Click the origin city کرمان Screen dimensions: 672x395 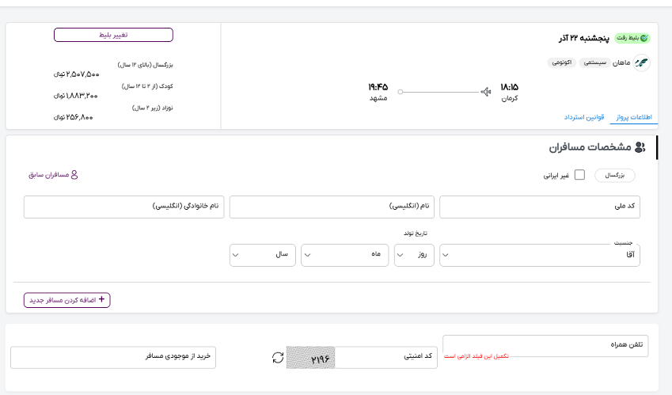(x=510, y=98)
